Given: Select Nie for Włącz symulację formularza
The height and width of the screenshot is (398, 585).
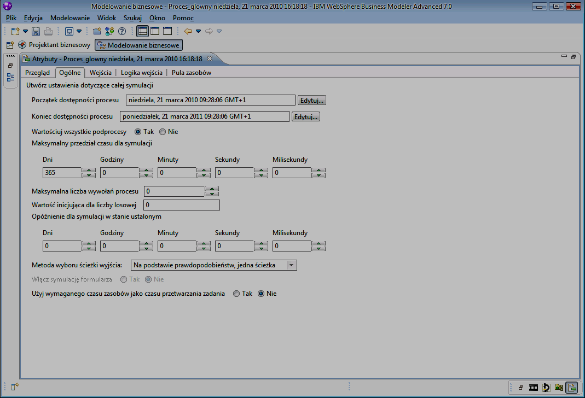Looking at the screenshot, I should click(148, 279).
